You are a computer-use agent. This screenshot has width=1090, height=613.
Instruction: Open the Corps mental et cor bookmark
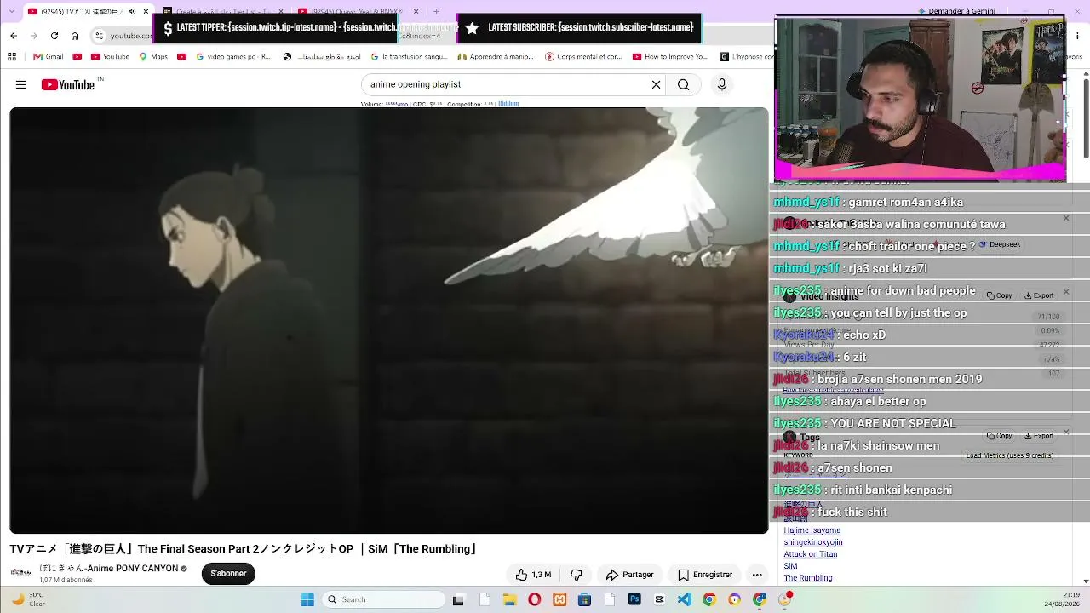[x=583, y=57]
